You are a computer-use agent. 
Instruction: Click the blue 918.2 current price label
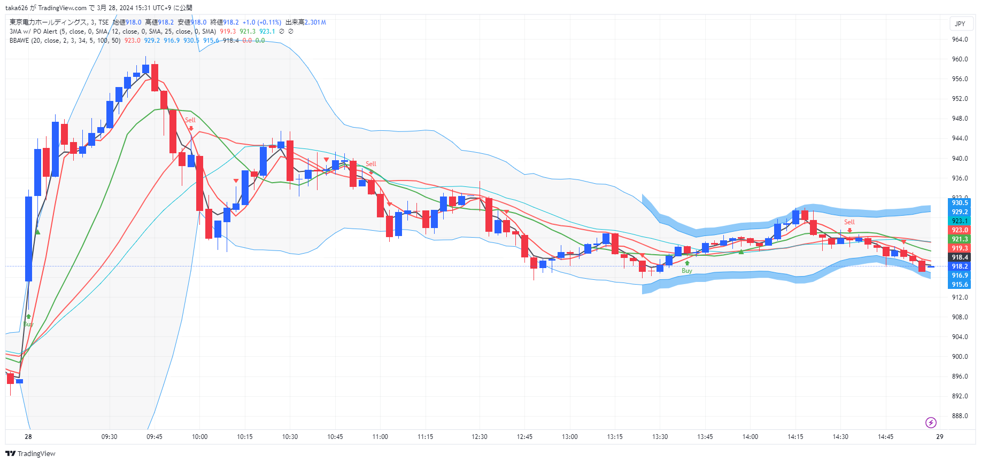pos(960,266)
